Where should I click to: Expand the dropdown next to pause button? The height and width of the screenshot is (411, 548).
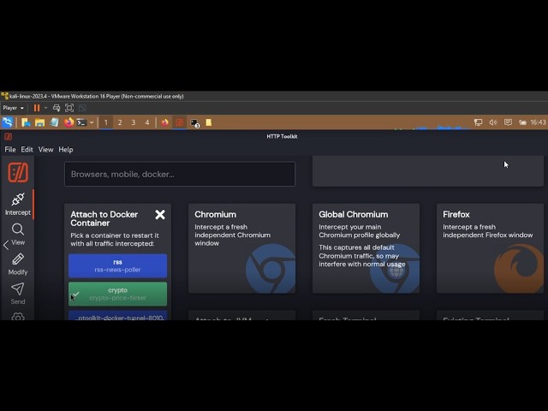pyautogui.click(x=45, y=108)
